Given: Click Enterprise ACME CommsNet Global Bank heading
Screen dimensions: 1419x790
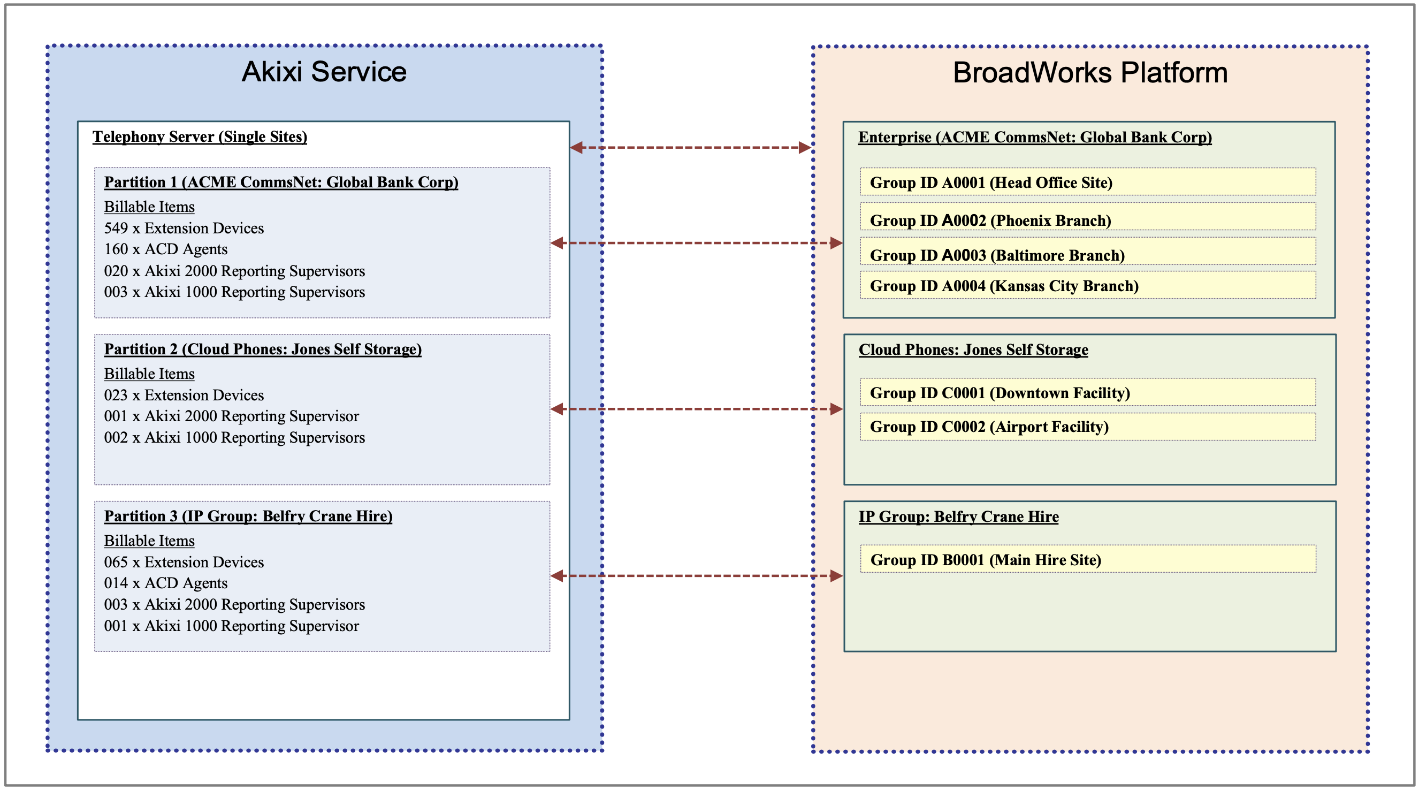Looking at the screenshot, I should pyautogui.click(x=1034, y=137).
